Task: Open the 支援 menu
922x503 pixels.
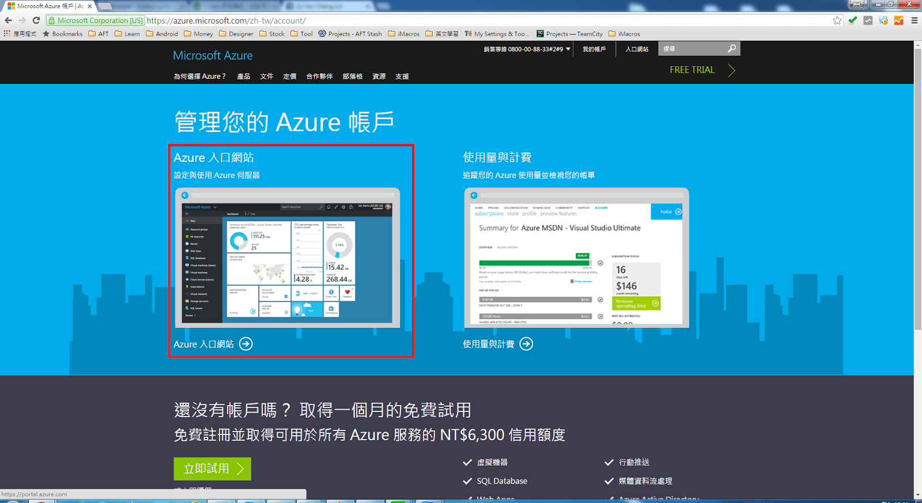Action: pyautogui.click(x=402, y=76)
